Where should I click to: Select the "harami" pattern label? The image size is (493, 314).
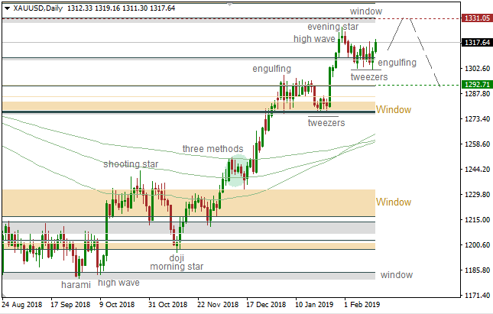click(76, 283)
